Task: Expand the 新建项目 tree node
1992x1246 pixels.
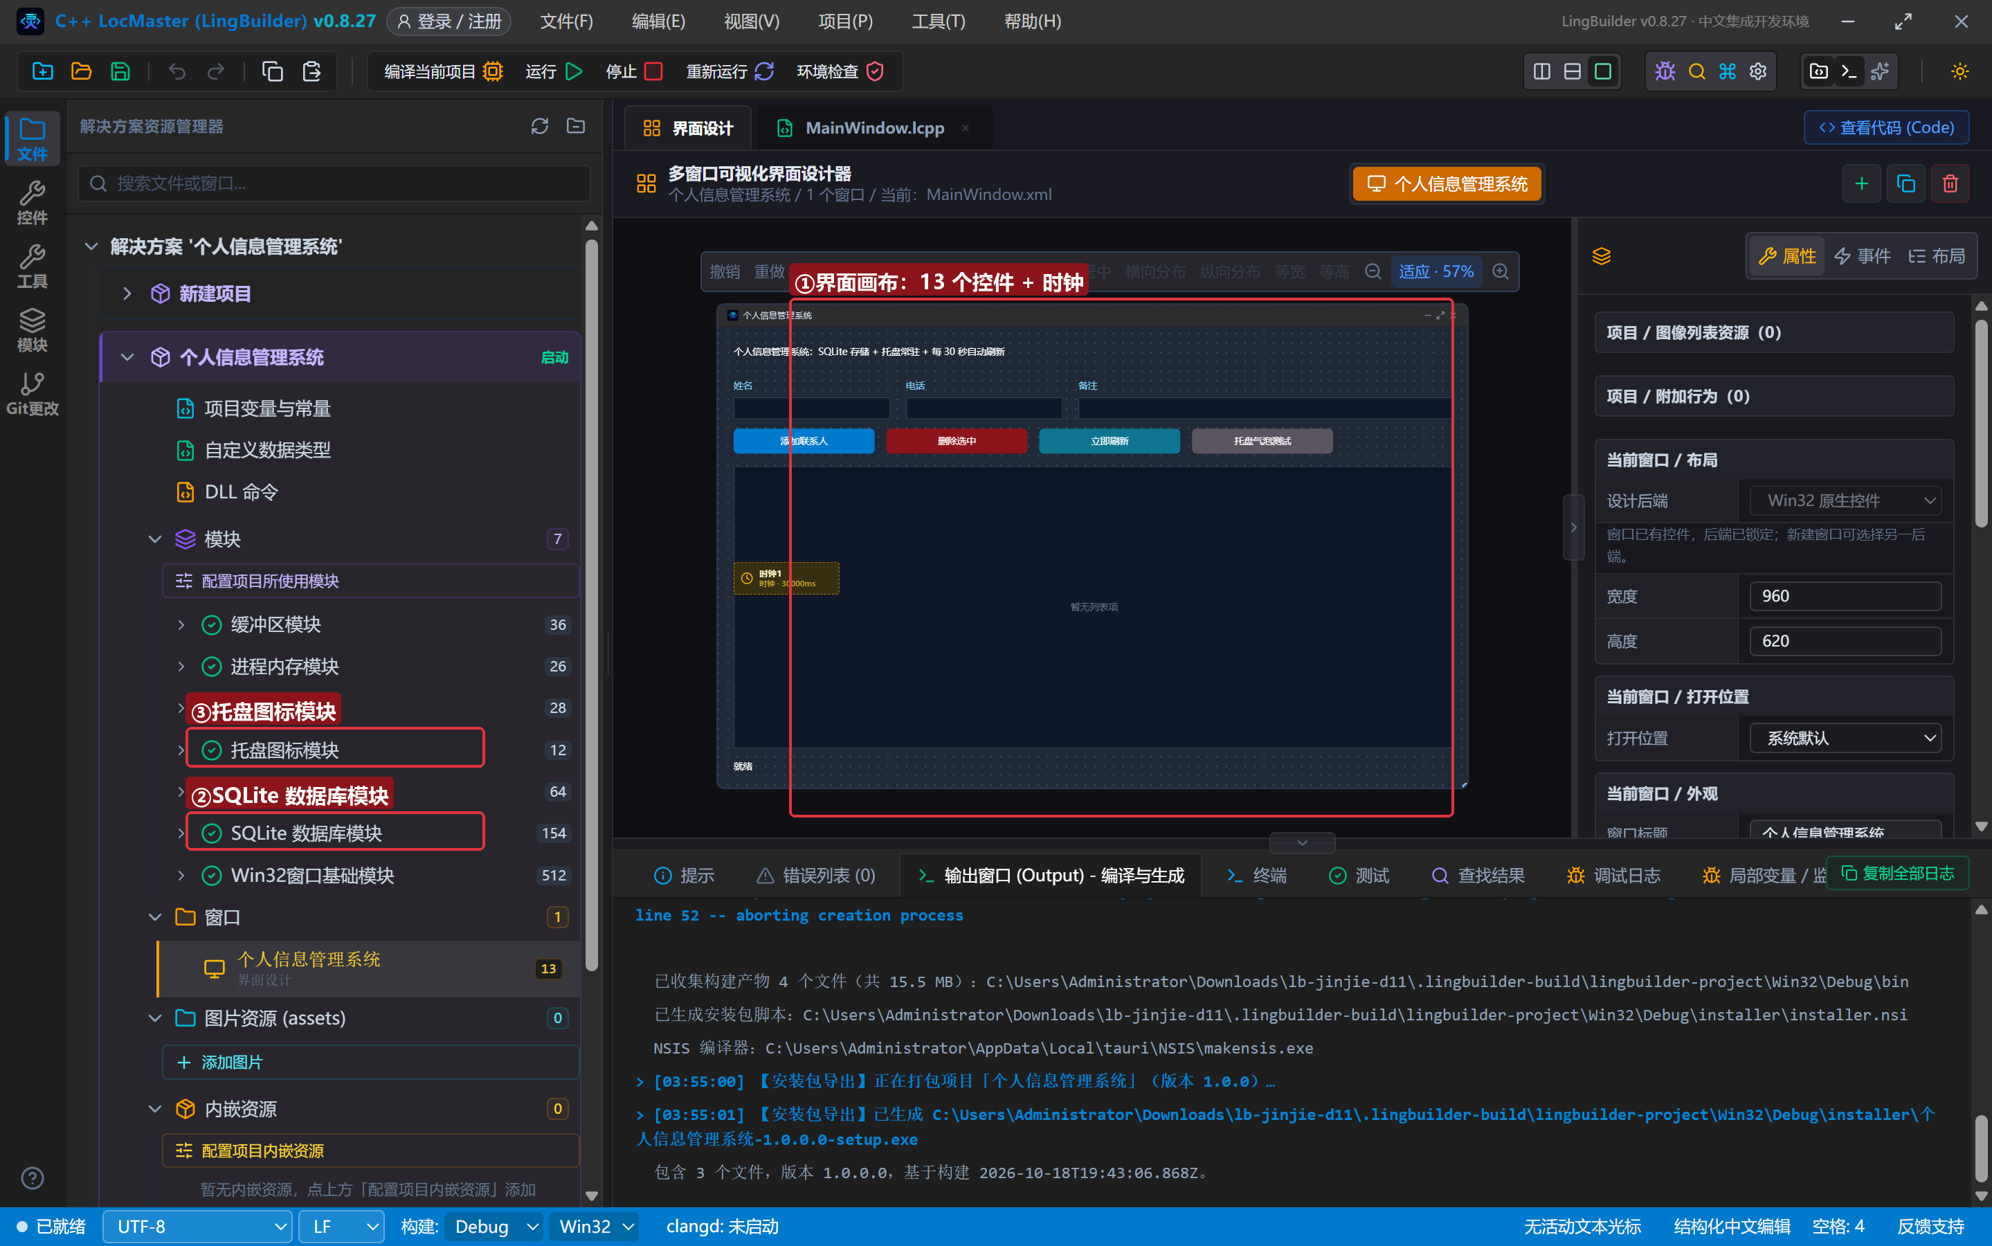Action: 127,294
